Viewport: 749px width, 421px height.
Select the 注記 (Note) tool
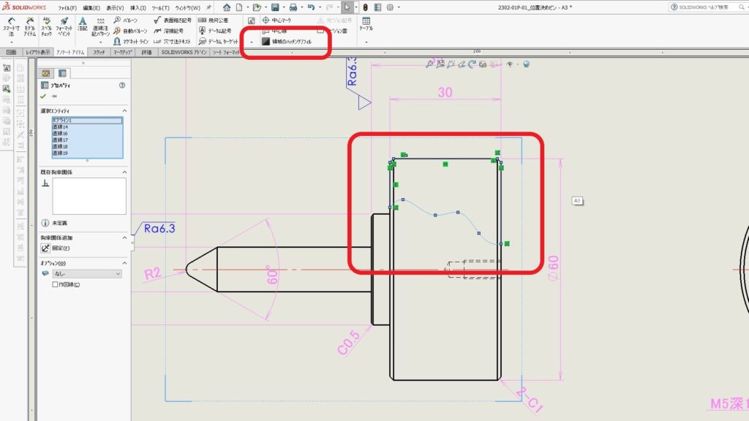[80, 24]
